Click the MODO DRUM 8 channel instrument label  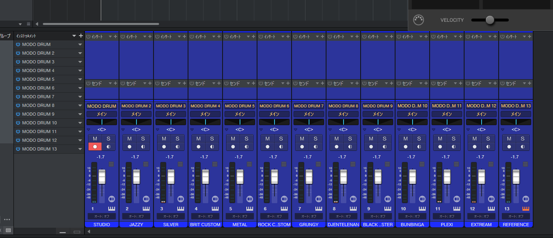pos(343,106)
